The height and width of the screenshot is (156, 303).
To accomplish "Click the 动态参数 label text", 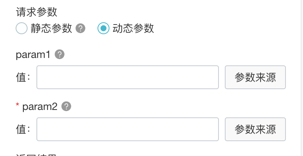I will [133, 28].
